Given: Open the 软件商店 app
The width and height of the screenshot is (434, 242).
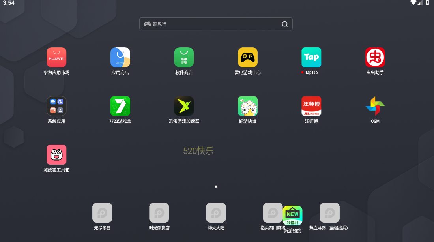Looking at the screenshot, I should (184, 57).
